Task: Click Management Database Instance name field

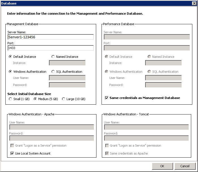Action: click(x=67, y=63)
